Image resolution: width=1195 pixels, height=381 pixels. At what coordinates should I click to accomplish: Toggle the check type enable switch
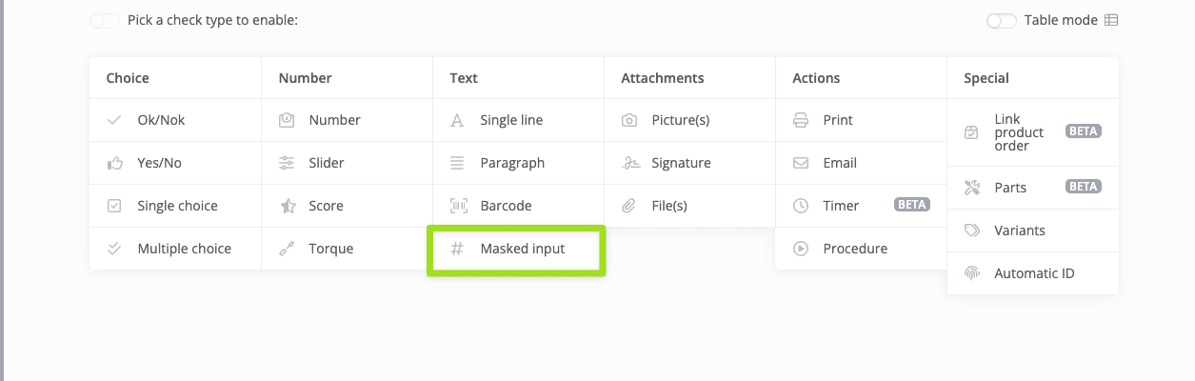(x=105, y=20)
